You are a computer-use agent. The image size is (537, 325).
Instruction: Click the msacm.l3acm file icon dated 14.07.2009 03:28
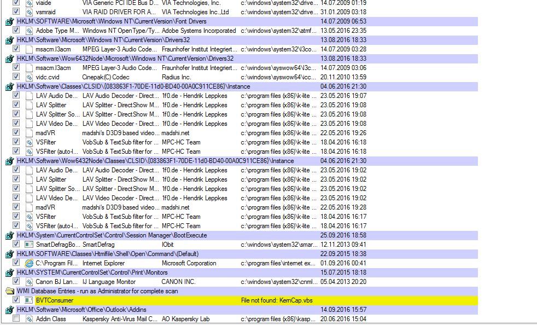pyautogui.click(x=29, y=49)
